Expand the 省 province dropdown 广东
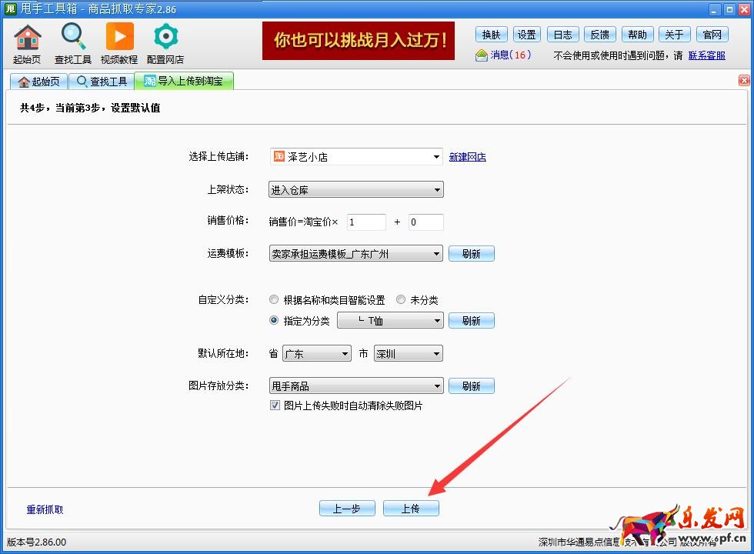 (317, 355)
